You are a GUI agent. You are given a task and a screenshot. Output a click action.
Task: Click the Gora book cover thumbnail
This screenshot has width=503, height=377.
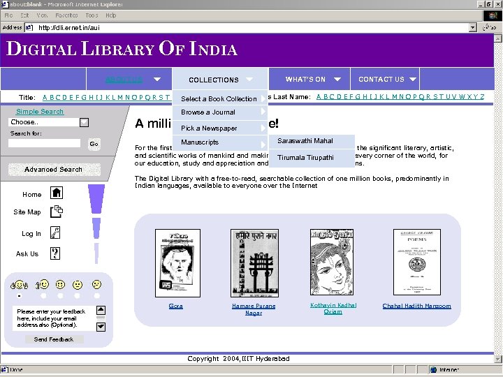(x=177, y=263)
